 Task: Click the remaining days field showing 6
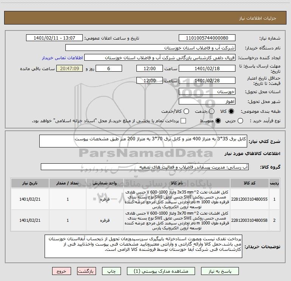[x=109, y=68]
